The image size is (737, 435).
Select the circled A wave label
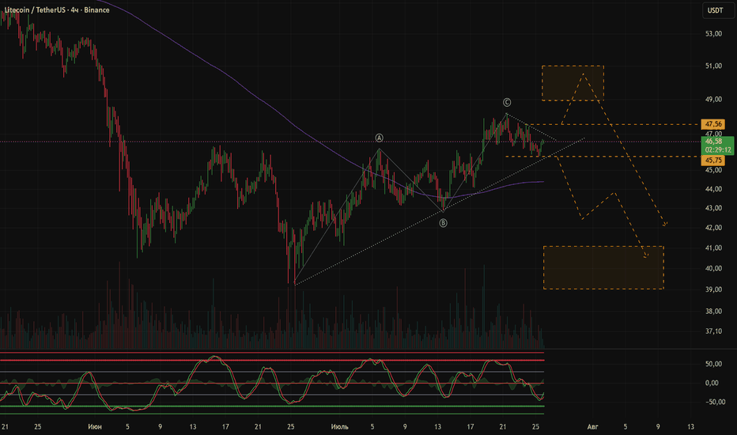(x=380, y=138)
